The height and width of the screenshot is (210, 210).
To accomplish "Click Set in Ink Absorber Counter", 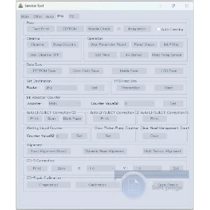I will tap(173, 103).
